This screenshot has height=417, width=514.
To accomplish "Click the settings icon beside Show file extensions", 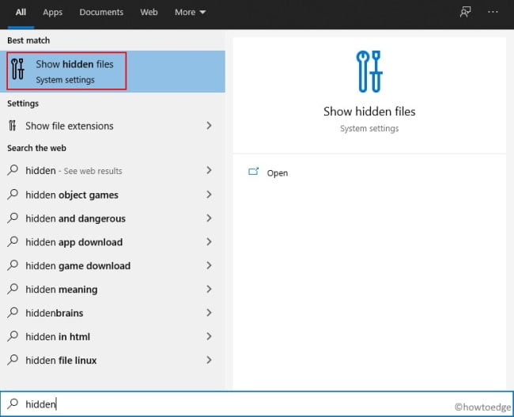I will point(13,126).
